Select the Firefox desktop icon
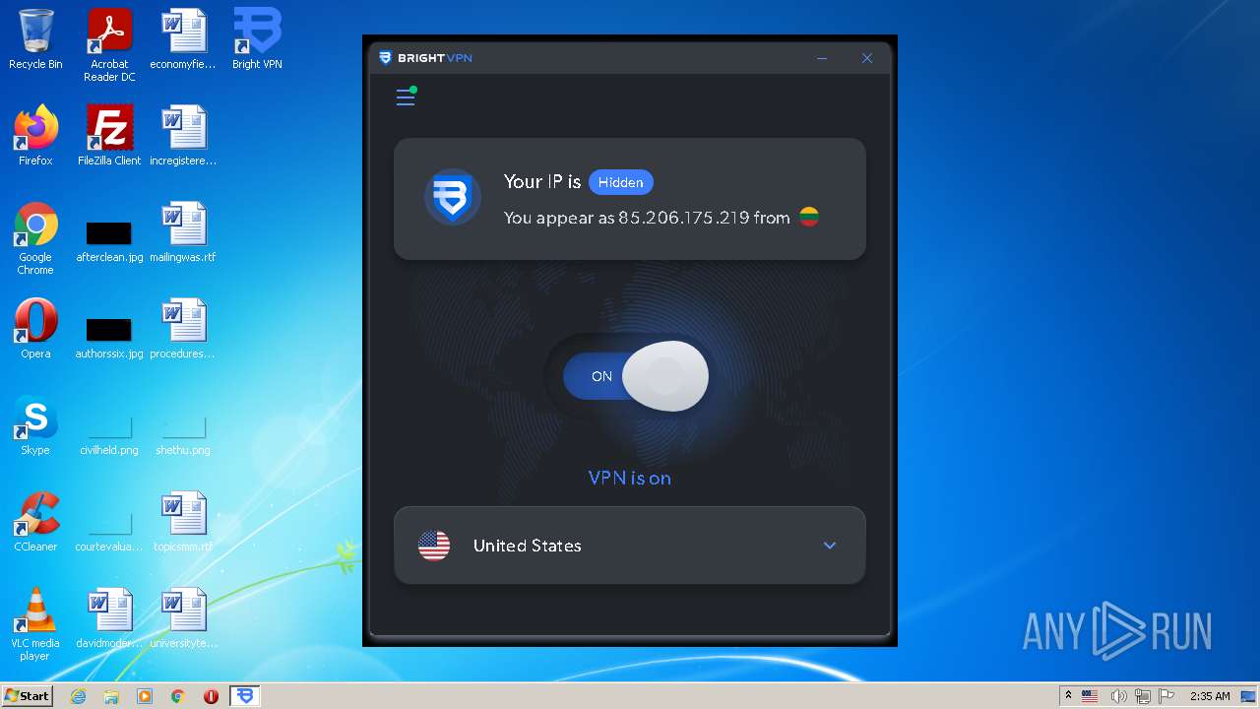This screenshot has height=709, width=1260. (x=35, y=136)
